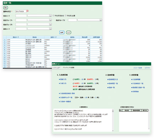The width and height of the screenshot is (154, 138).
Task: Click the 商品名 column header in the table
Action: point(72,37)
